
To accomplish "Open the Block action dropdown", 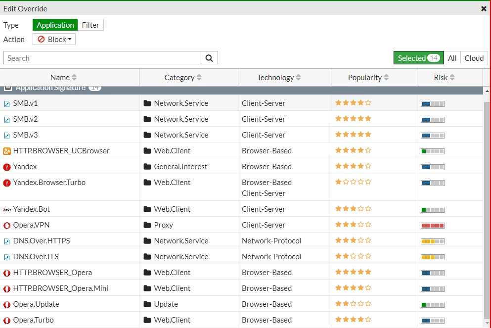I will 54,40.
